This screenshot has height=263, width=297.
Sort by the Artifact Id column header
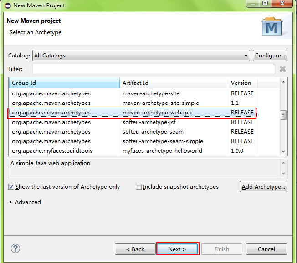point(174,83)
